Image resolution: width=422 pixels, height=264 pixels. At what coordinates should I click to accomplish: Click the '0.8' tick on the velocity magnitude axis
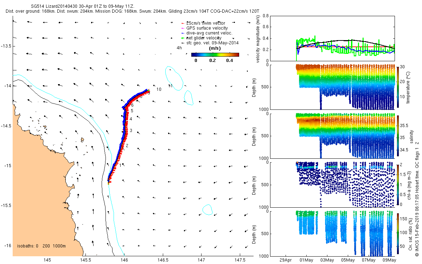click(x=266, y=16)
